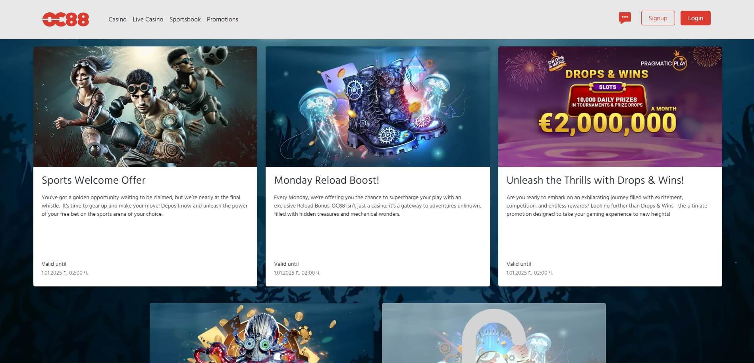754x363 pixels.
Task: Open the Drops & Wins €2,000,000 banner
Action: [610, 107]
